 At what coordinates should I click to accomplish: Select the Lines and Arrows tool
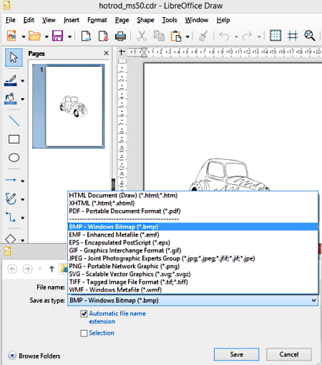coord(11,180)
